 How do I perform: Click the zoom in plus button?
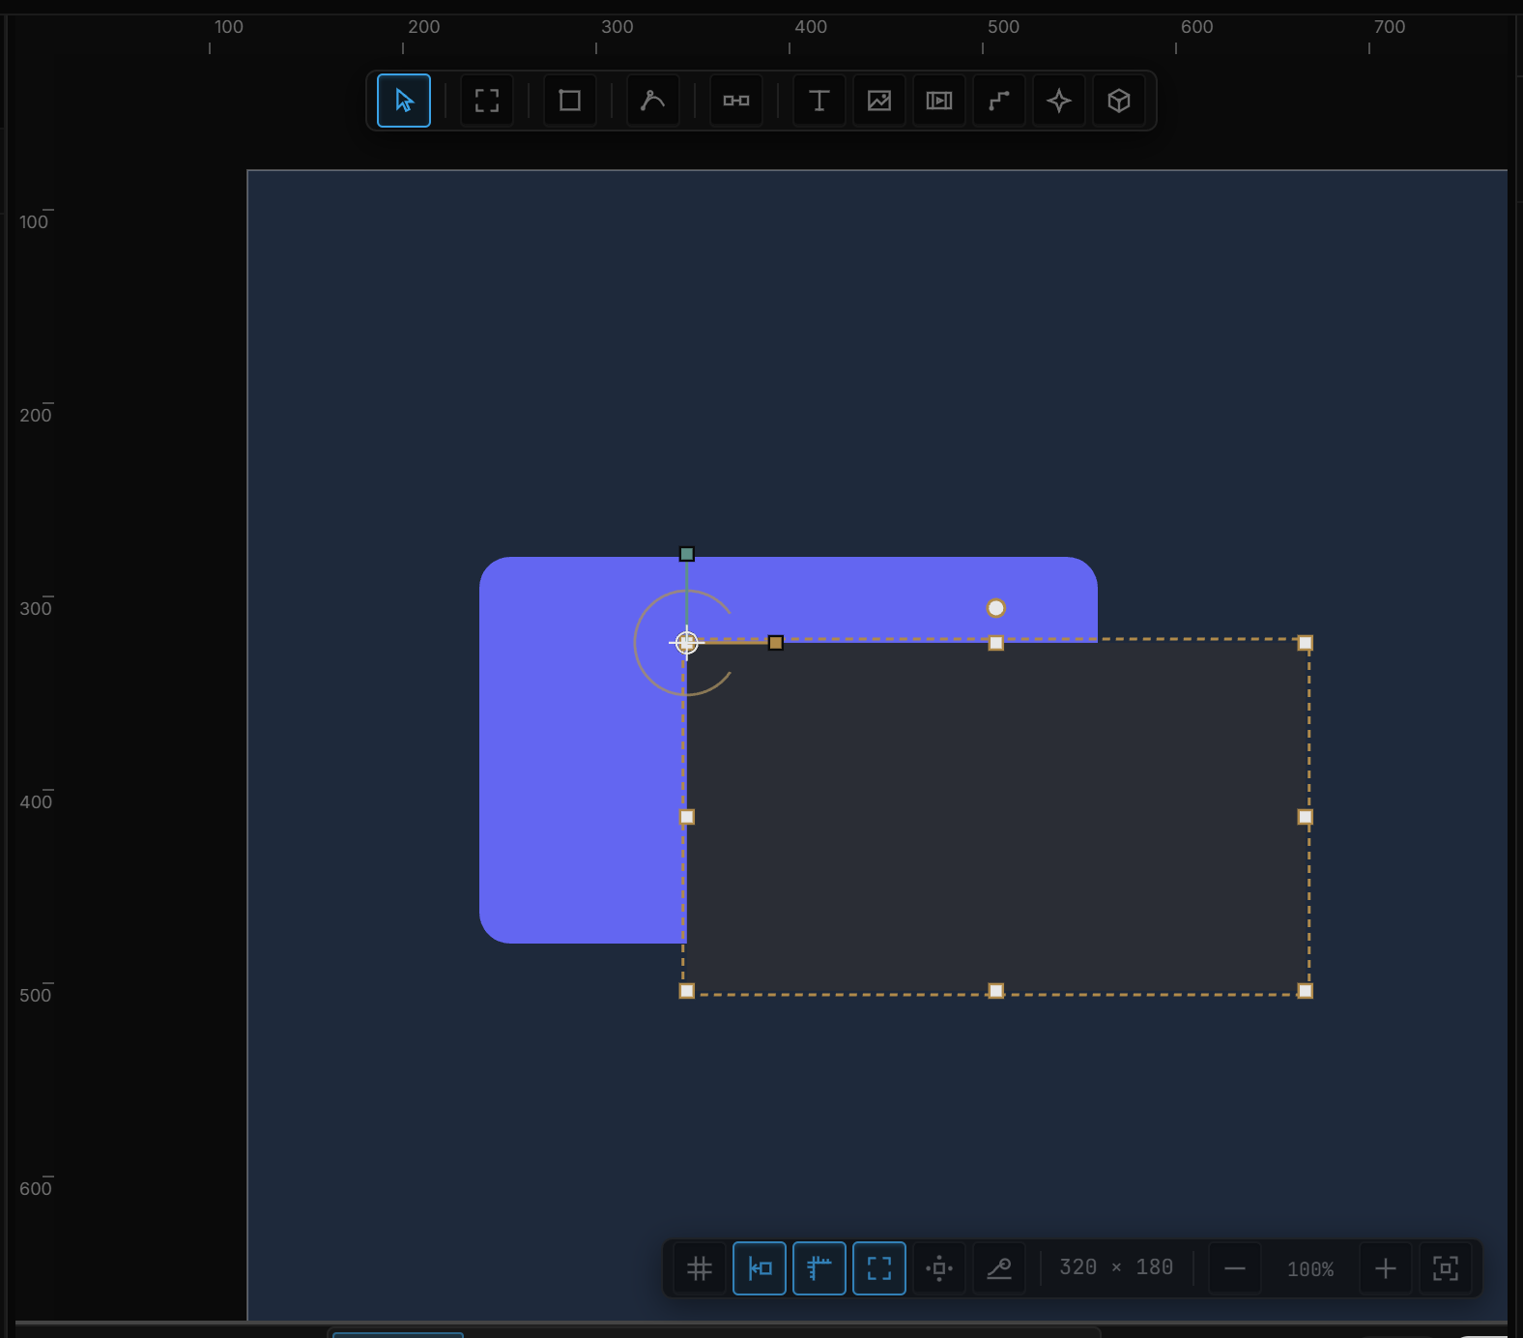point(1386,1268)
